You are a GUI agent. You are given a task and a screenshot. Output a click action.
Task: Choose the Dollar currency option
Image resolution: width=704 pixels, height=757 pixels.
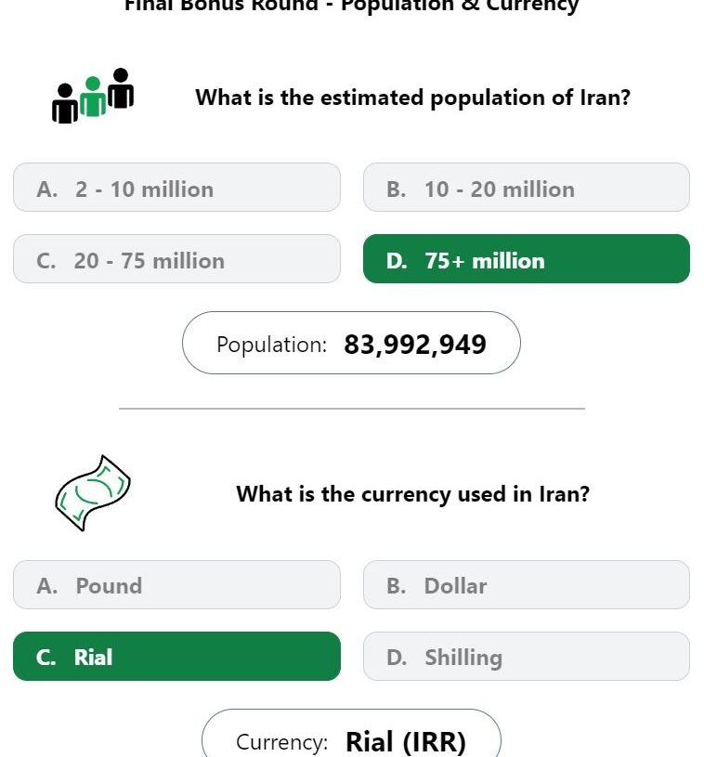click(x=527, y=584)
